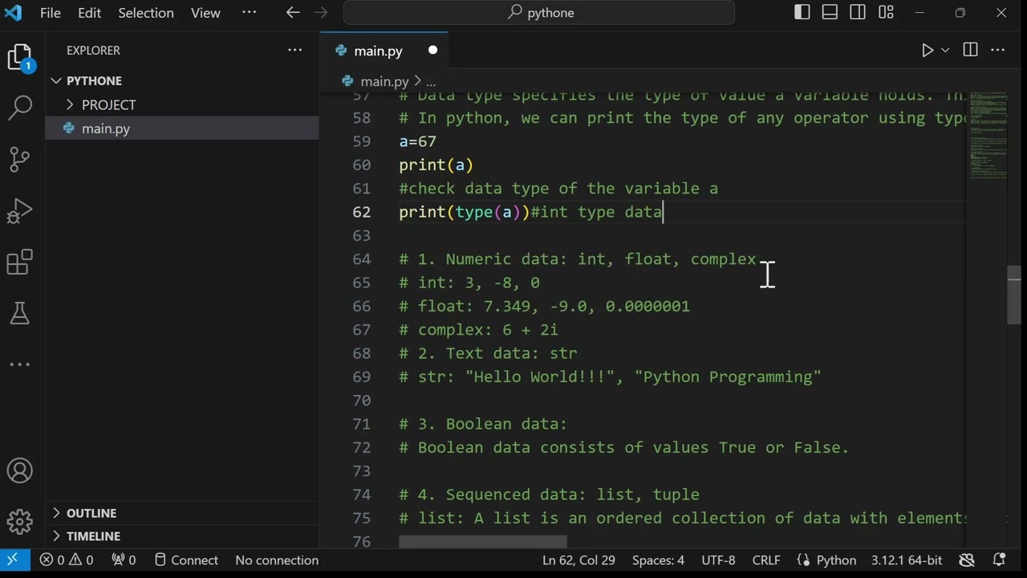The image size is (1027, 578).
Task: Open the View menu
Action: 205,13
